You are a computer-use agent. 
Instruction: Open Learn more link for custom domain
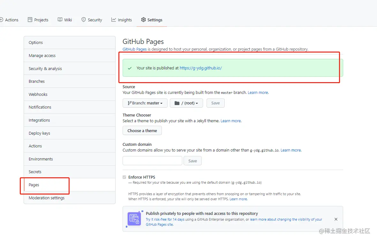(x=291, y=150)
